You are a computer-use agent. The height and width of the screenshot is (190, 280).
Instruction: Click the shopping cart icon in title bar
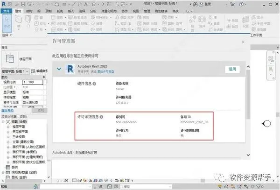pyautogui.click(x=232, y=4)
